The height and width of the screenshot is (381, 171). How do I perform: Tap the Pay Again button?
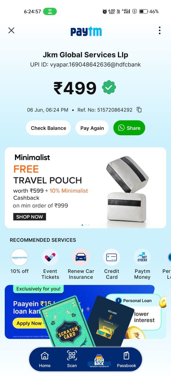tap(92, 128)
